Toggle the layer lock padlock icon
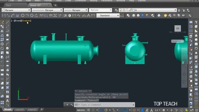 click(131, 10)
